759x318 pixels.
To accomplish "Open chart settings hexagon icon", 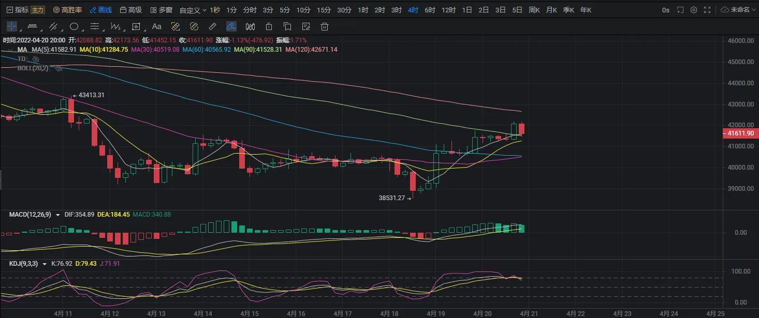I will (x=694, y=10).
